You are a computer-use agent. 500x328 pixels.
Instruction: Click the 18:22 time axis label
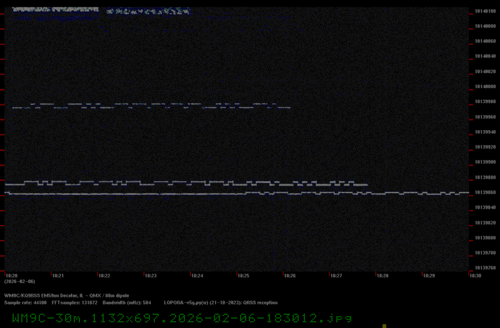tap(104, 276)
